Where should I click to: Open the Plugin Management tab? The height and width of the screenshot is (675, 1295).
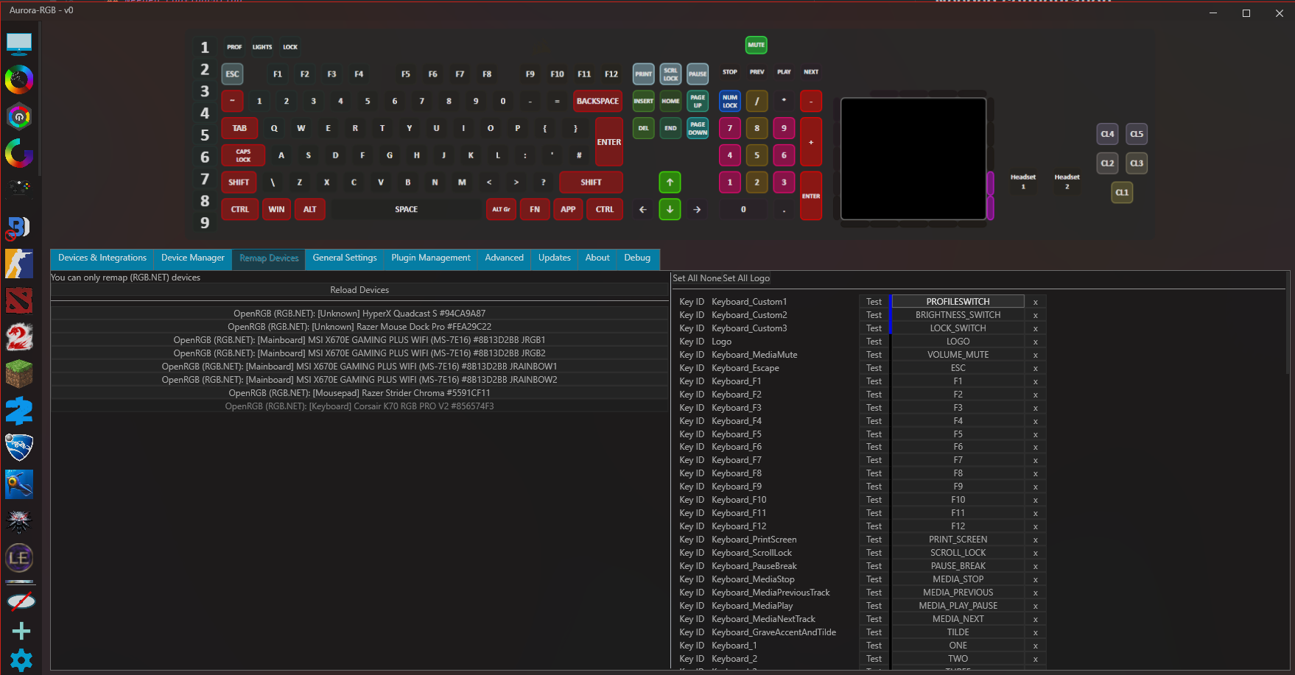[430, 258]
